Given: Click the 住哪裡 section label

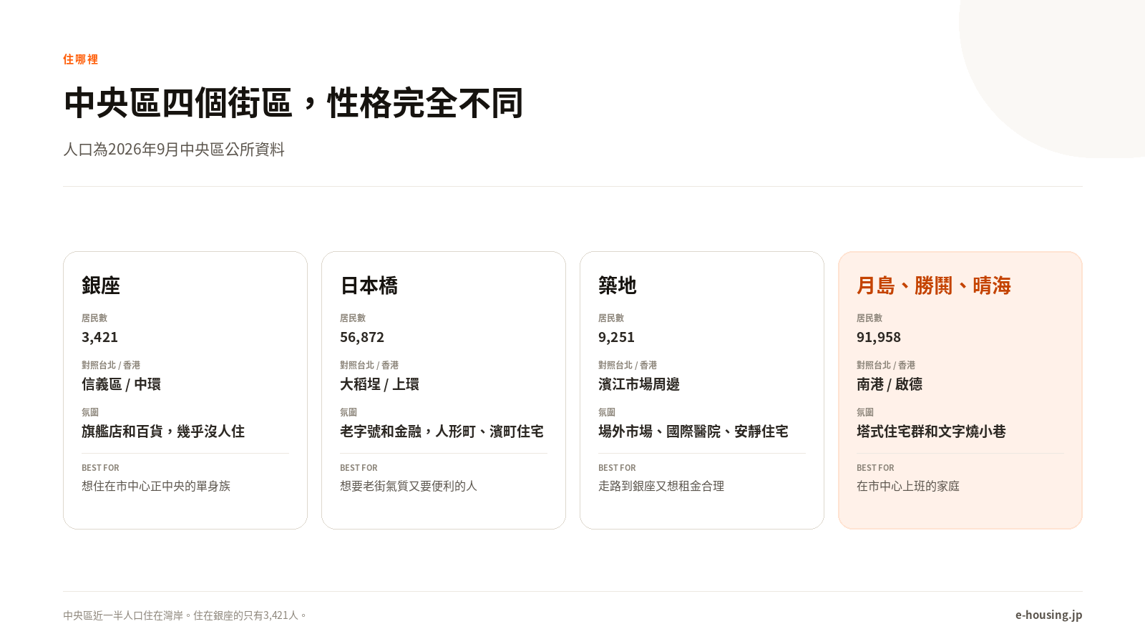Looking at the screenshot, I should coord(80,59).
